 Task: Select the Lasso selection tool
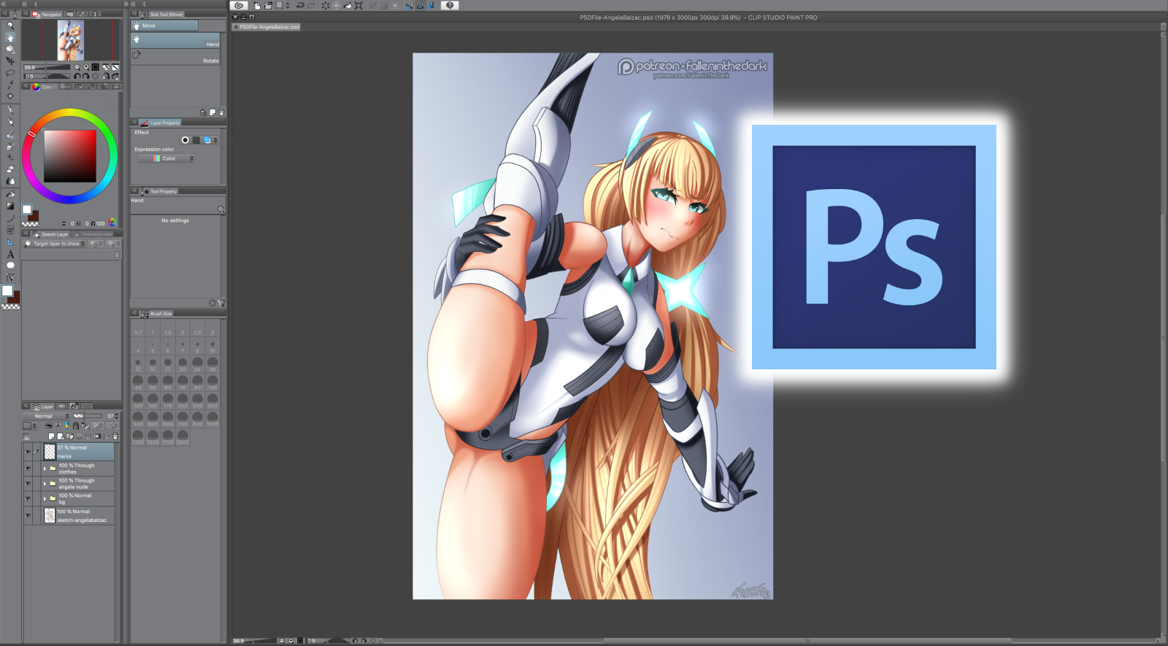[10, 72]
